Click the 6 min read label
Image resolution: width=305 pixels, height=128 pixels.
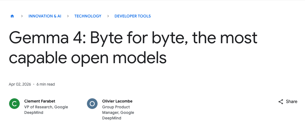(x=46, y=84)
